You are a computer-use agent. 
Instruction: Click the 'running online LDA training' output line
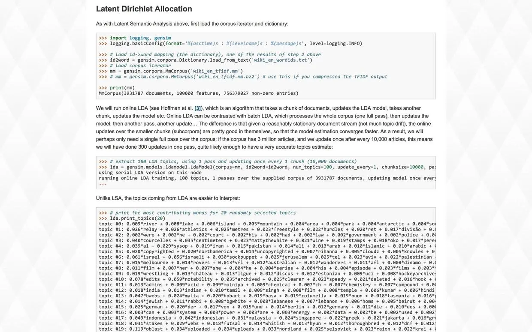click(267, 178)
